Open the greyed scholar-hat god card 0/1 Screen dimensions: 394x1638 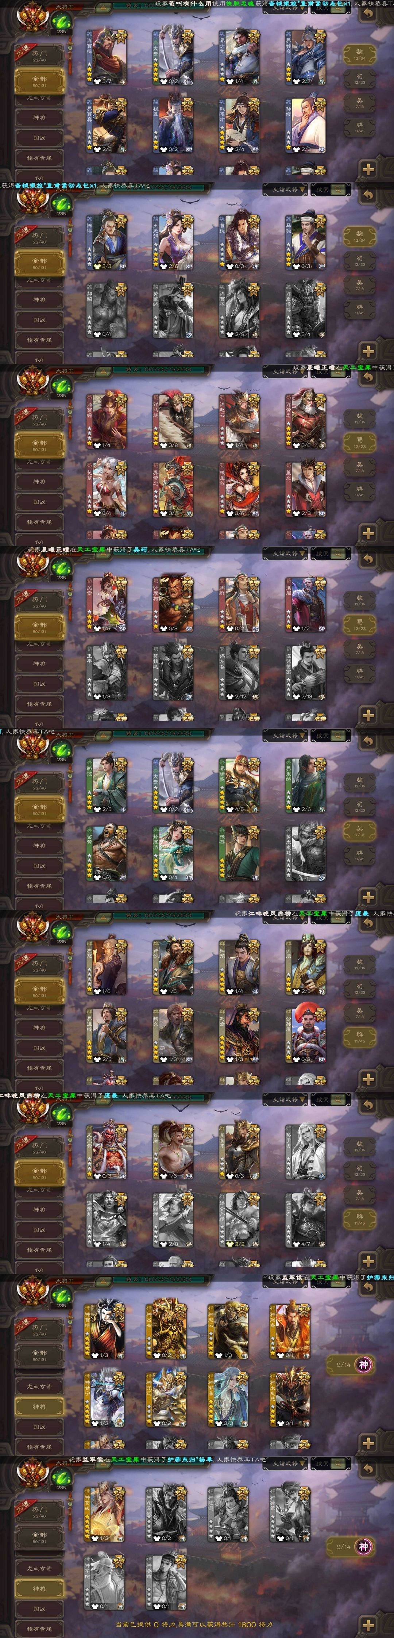point(166,1582)
